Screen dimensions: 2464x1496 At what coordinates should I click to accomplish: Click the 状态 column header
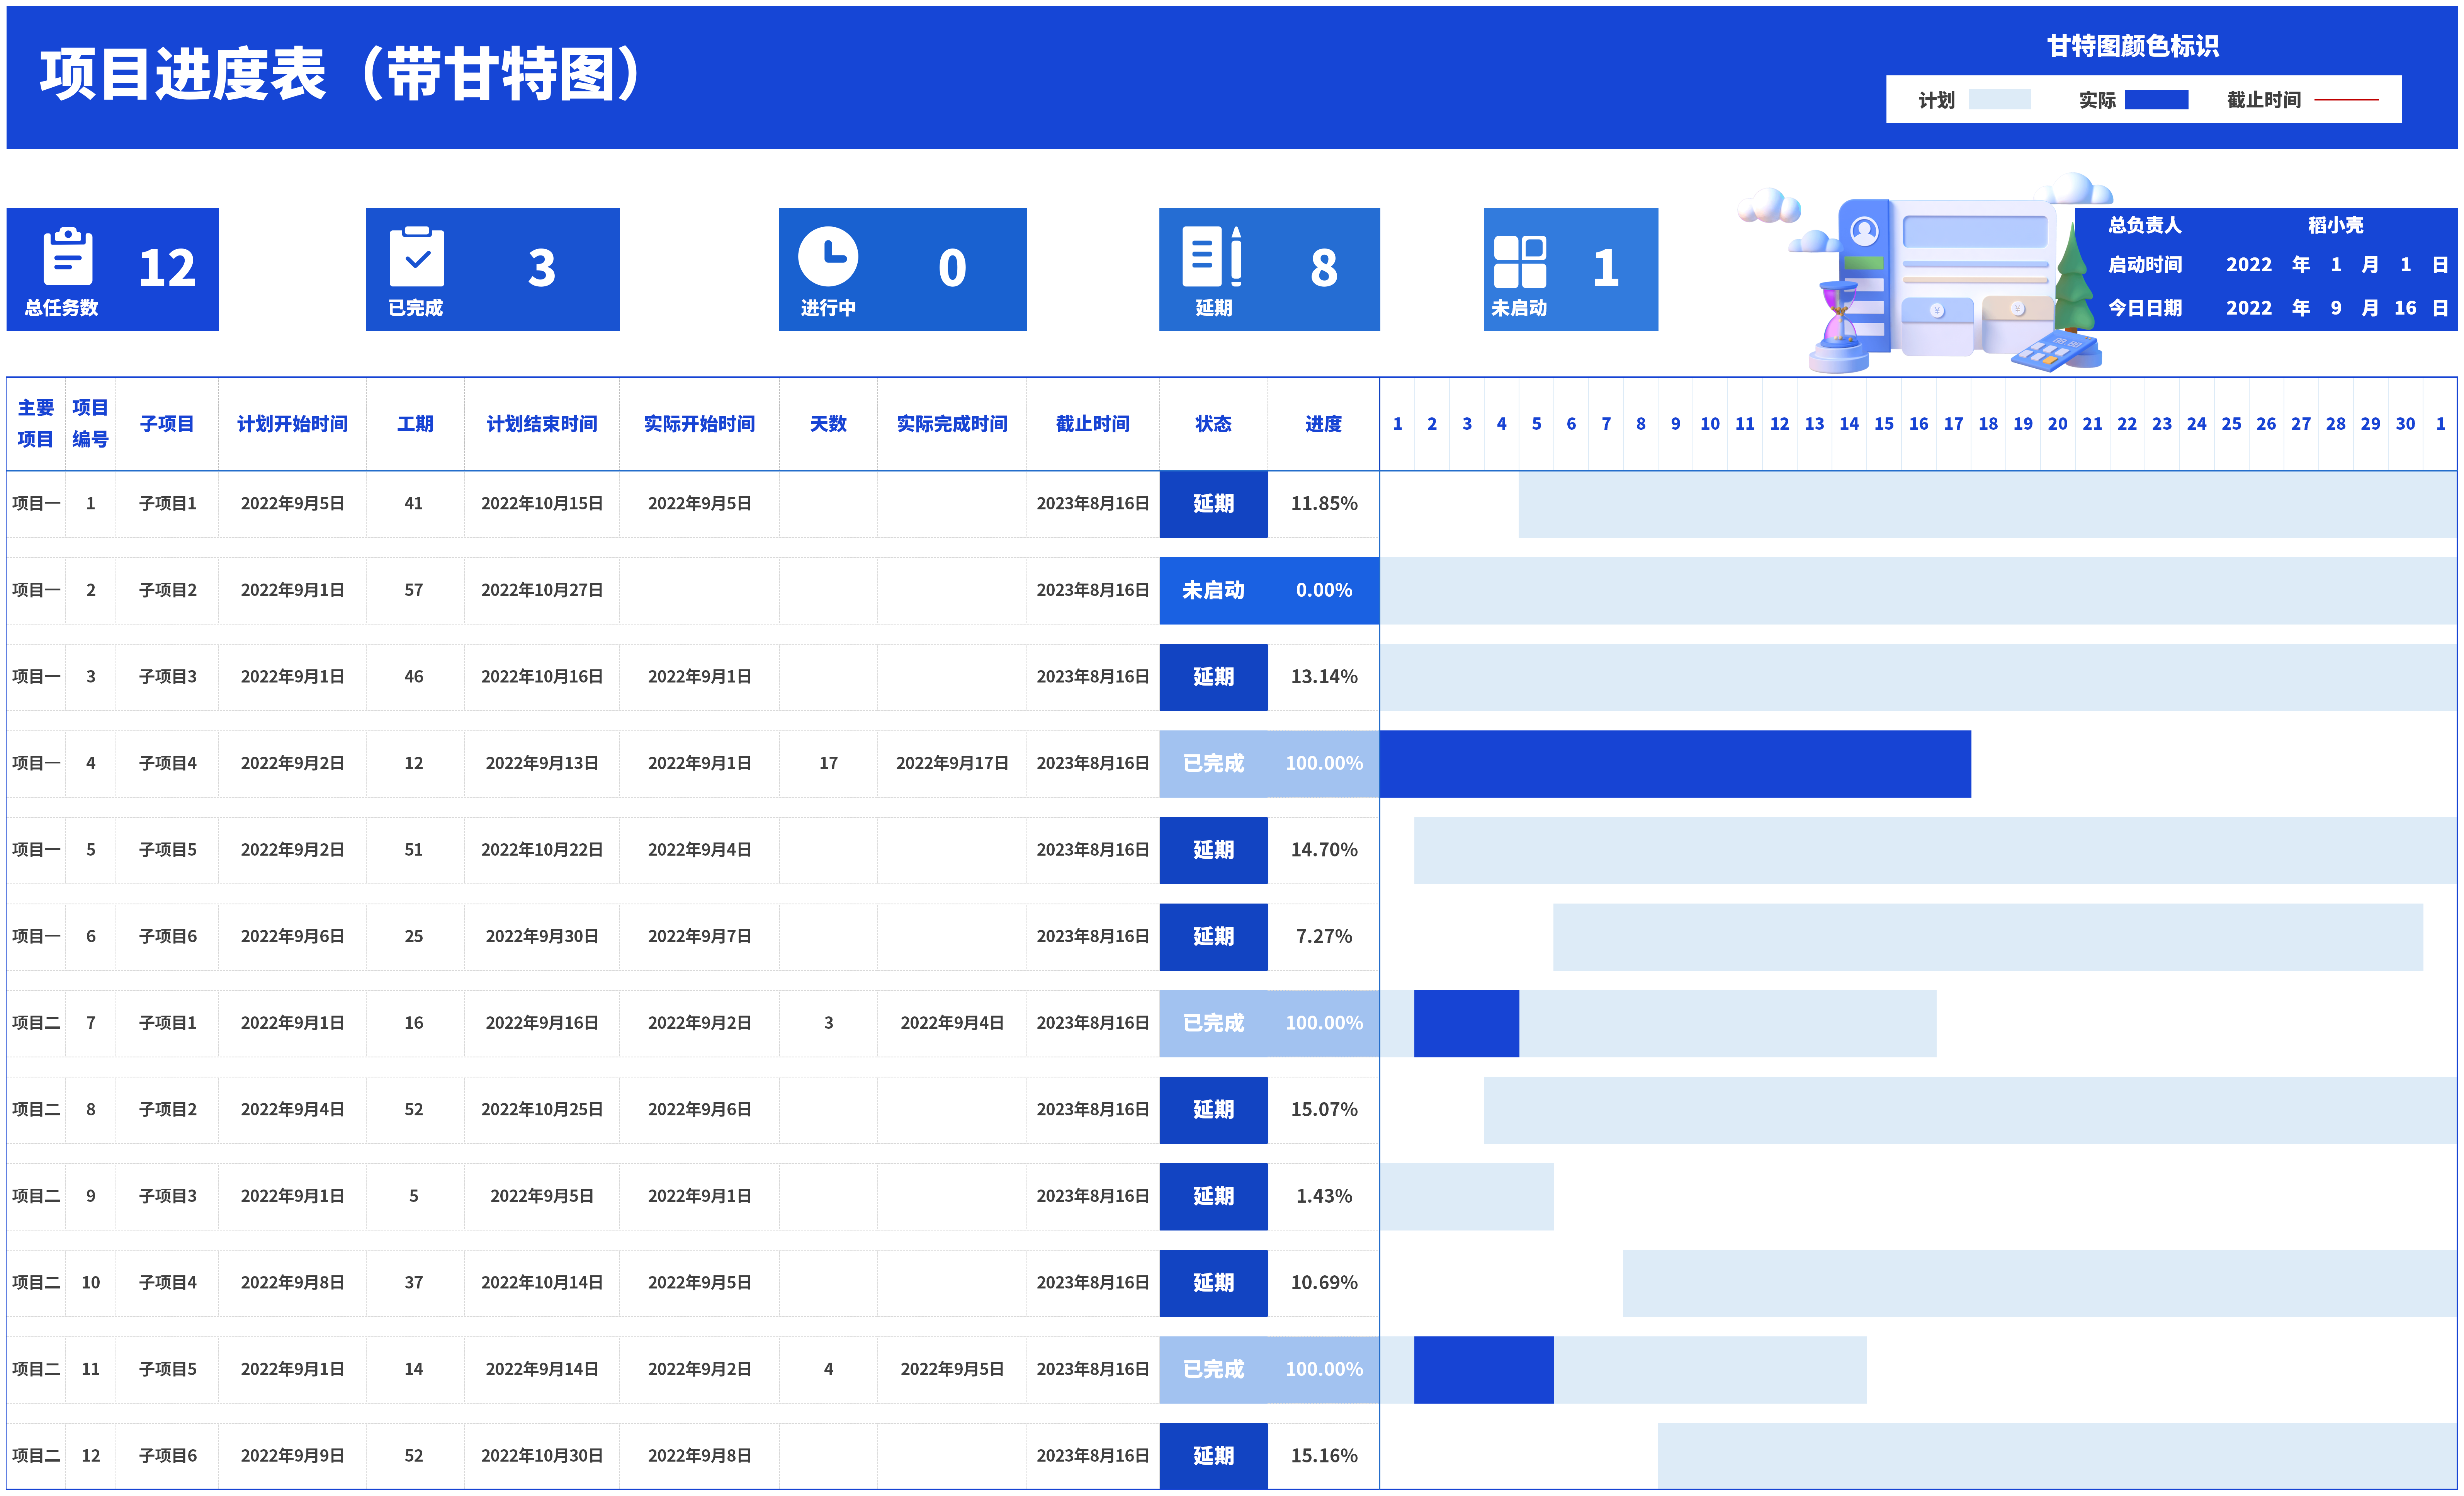(x=1213, y=423)
